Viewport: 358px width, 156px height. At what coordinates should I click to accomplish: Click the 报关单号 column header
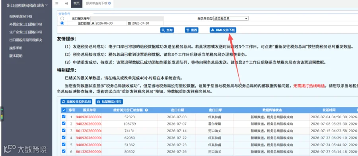pyautogui.click(x=89, y=110)
